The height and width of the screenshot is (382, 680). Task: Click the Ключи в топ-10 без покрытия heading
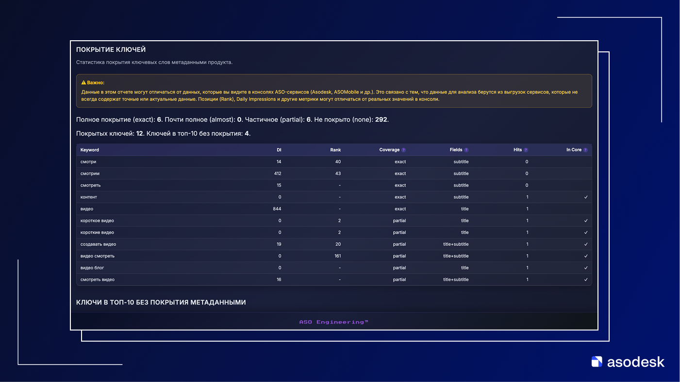point(161,302)
